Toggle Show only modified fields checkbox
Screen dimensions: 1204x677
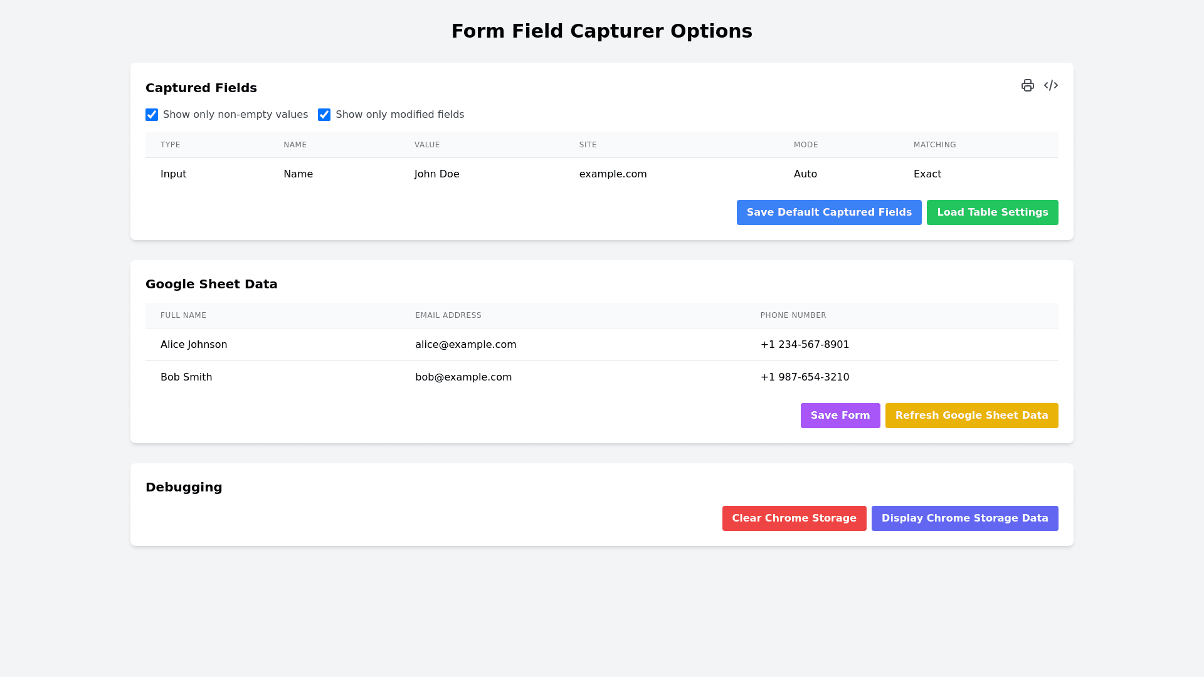pos(324,115)
